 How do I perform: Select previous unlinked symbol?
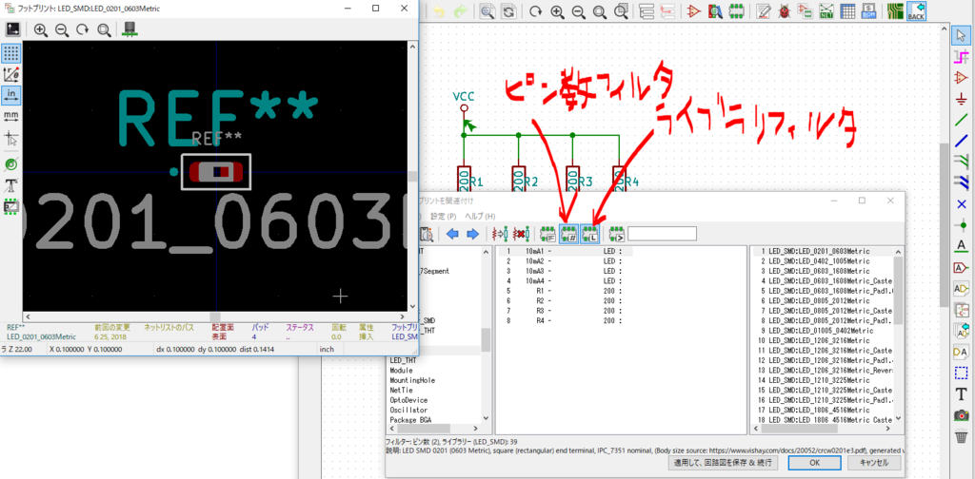[x=452, y=234]
